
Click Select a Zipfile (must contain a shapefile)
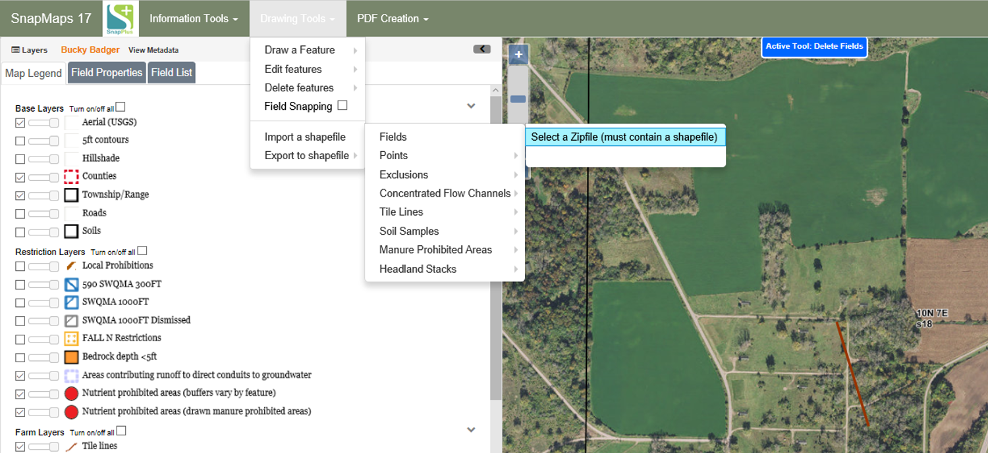pos(625,137)
